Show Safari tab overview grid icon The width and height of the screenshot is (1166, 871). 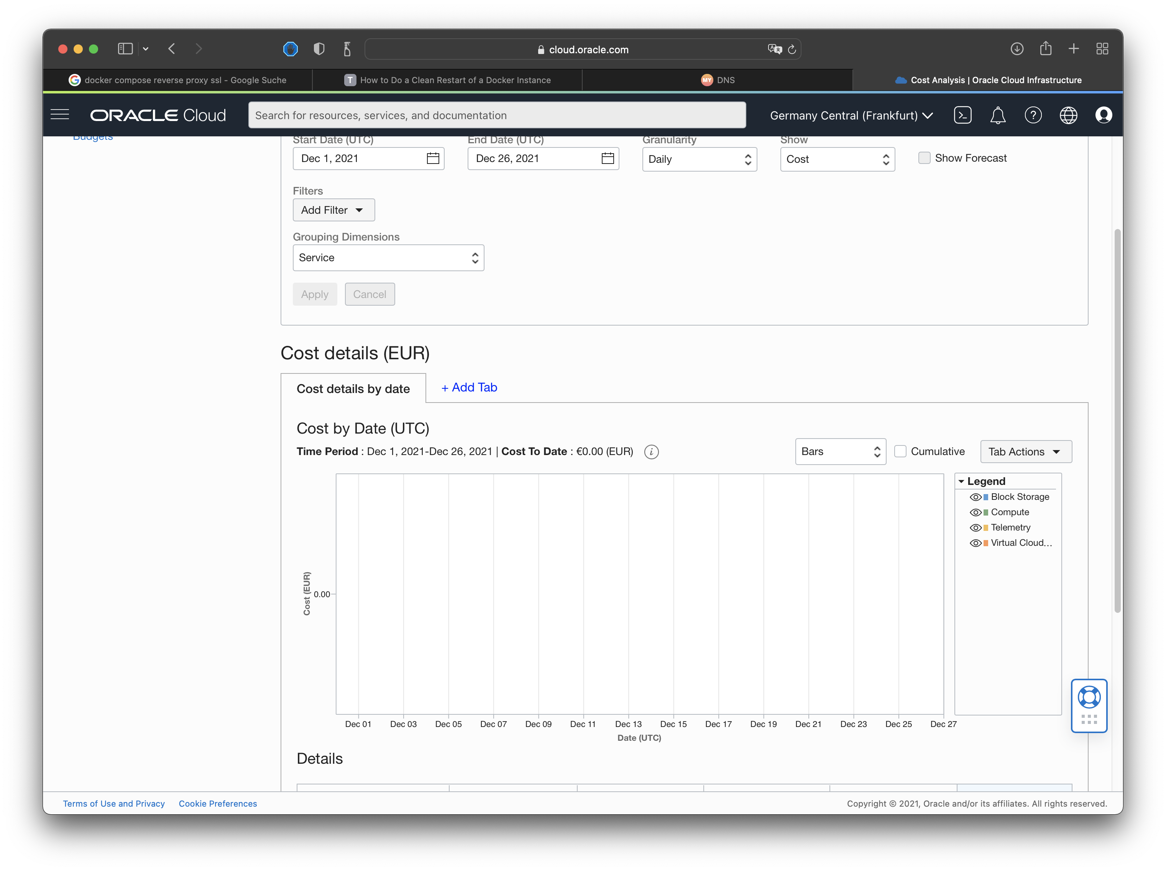pyautogui.click(x=1102, y=49)
